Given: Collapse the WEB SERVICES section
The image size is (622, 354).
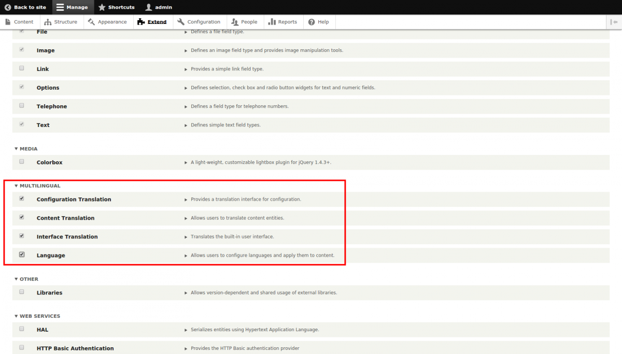Looking at the screenshot, I should 37,316.
